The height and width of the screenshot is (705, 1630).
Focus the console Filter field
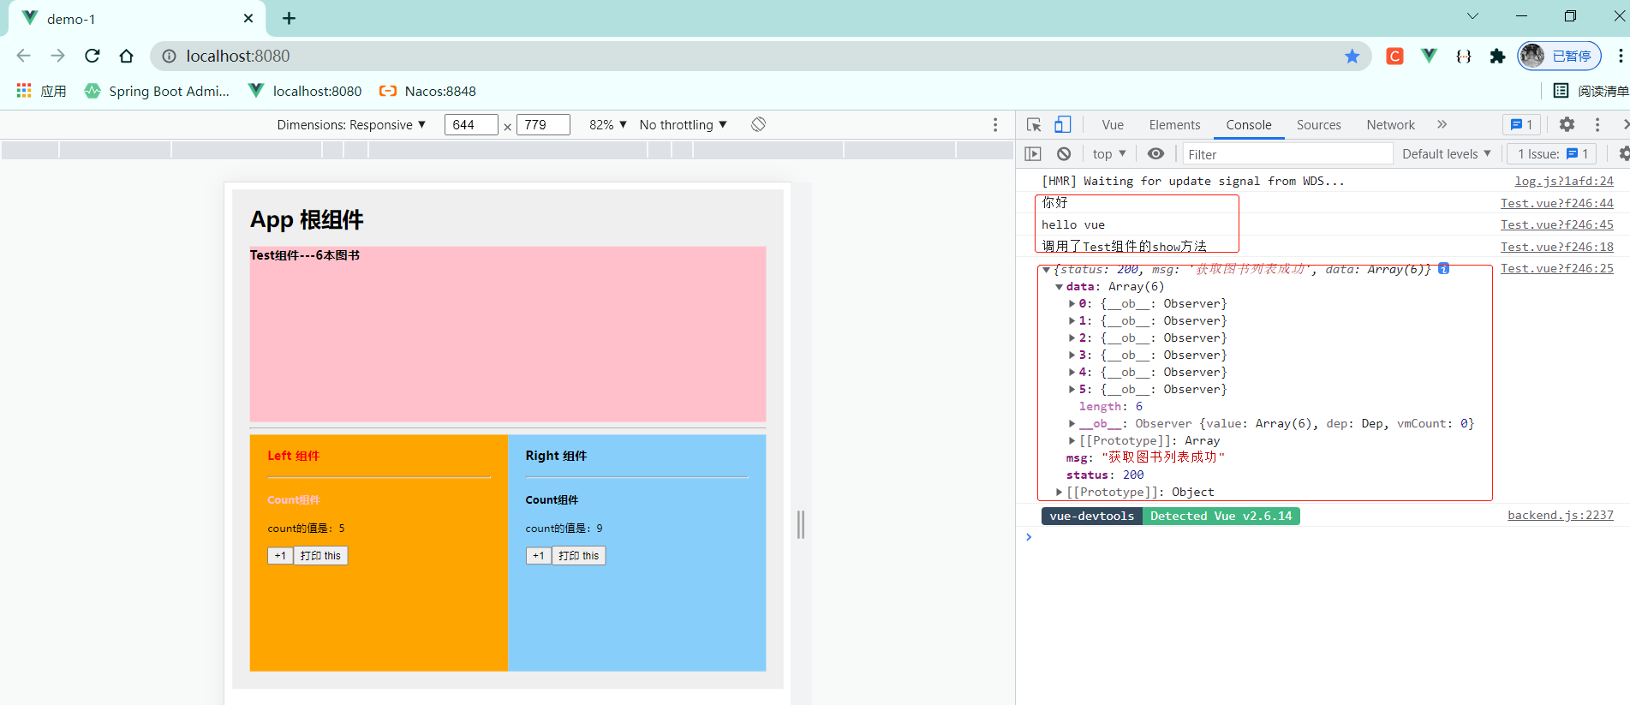1288,154
